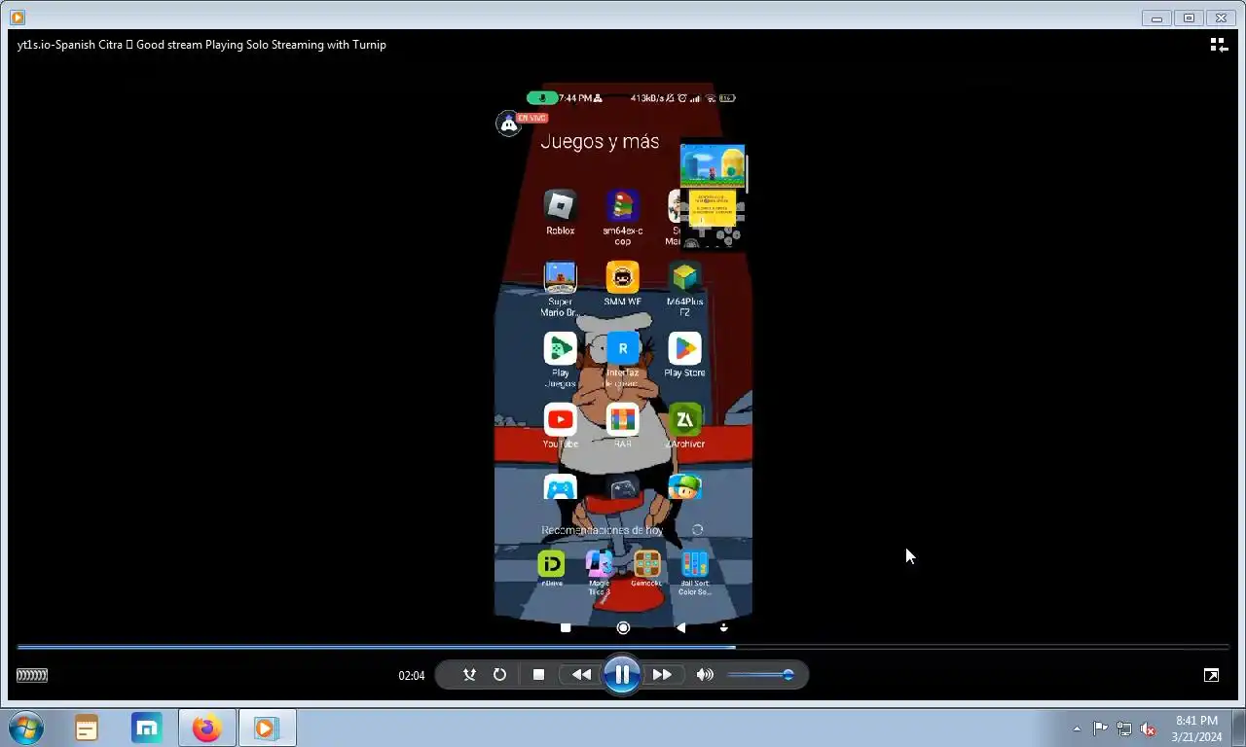This screenshot has width=1246, height=747.
Task: Click the sm64ex-coop app icon in video
Action: click(622, 205)
